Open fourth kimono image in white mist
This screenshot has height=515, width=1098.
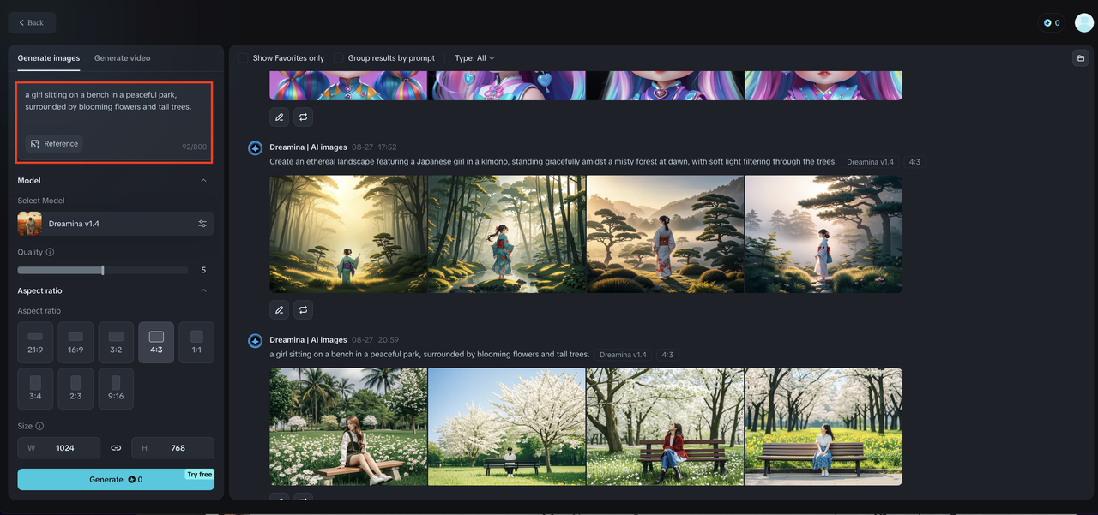(x=823, y=234)
